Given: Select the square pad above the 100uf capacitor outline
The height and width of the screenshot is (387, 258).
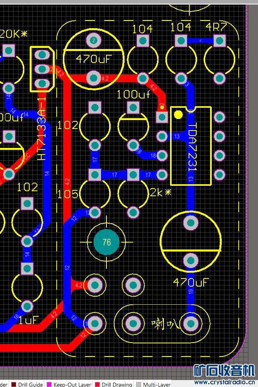Looking at the screenshot, I should click(x=133, y=108).
